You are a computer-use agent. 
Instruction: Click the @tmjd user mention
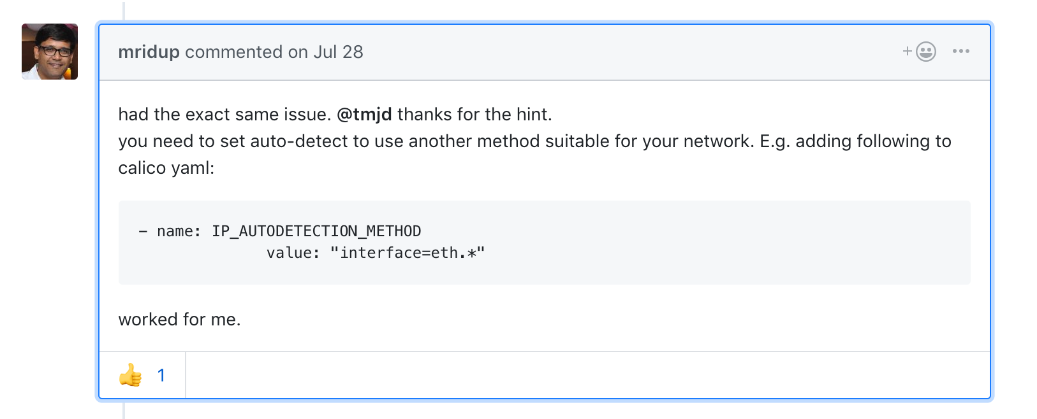tap(364, 115)
